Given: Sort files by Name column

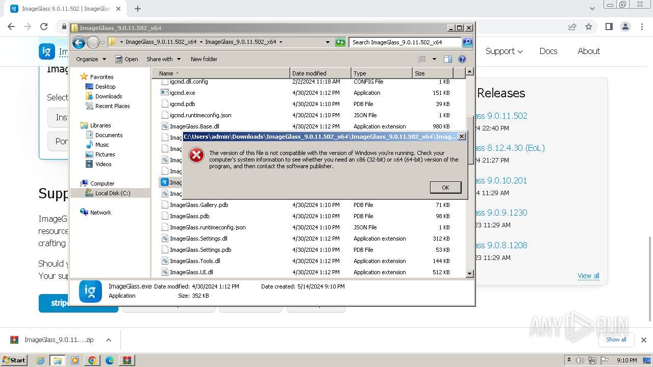Looking at the screenshot, I should [221, 73].
